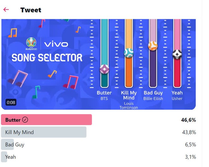Image resolution: width=209 pixels, height=167 pixels.
Task: Click the vivo brand logo
Action: pyautogui.click(x=56, y=44)
